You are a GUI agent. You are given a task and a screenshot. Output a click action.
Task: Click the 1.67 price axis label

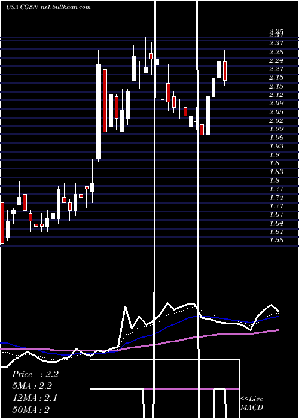[276, 214]
